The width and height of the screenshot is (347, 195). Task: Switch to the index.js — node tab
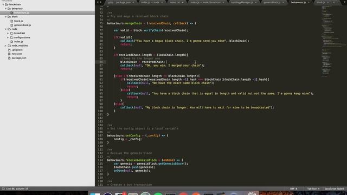pyautogui.click(x=150, y=2)
